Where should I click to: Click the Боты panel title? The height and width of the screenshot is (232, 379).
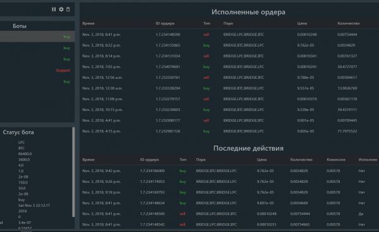coord(20,26)
